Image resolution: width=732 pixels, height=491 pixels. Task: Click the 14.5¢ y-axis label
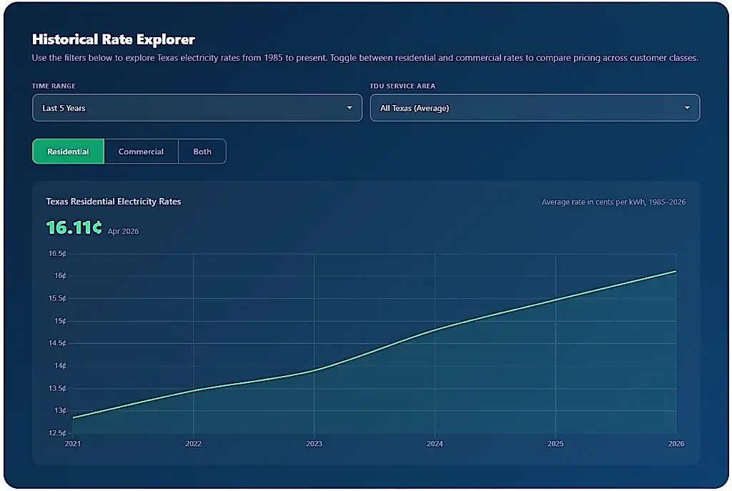pos(57,343)
